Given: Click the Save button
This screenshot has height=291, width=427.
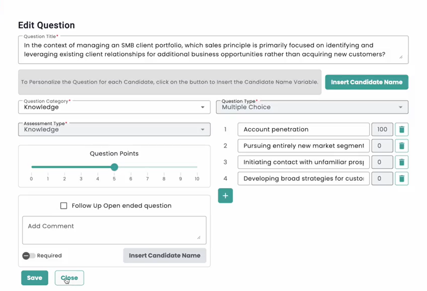Looking at the screenshot, I should click(35, 278).
